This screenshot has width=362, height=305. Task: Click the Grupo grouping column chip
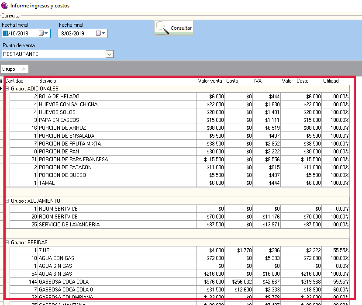click(x=14, y=69)
